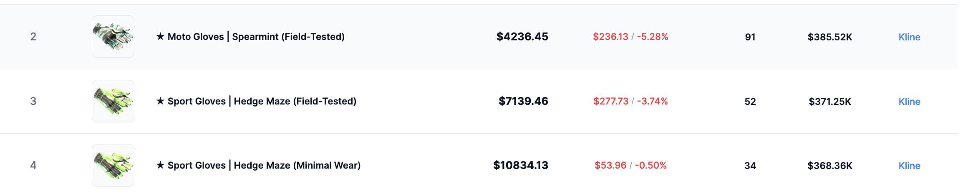Click the $4236.45 price
963x194 pixels.
tap(522, 37)
